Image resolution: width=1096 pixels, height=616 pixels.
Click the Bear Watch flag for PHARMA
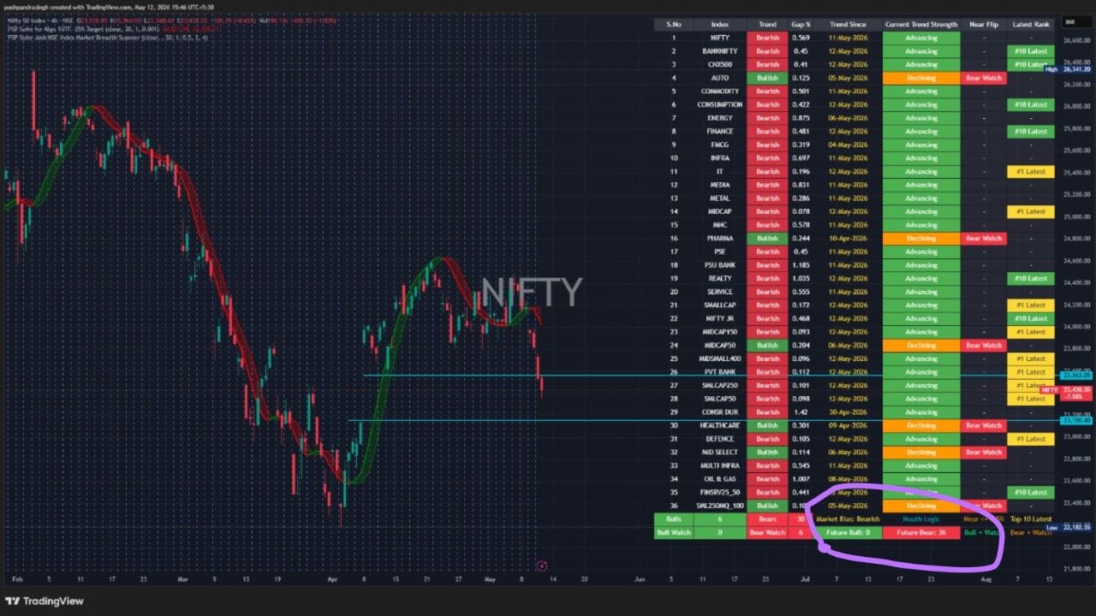click(984, 239)
